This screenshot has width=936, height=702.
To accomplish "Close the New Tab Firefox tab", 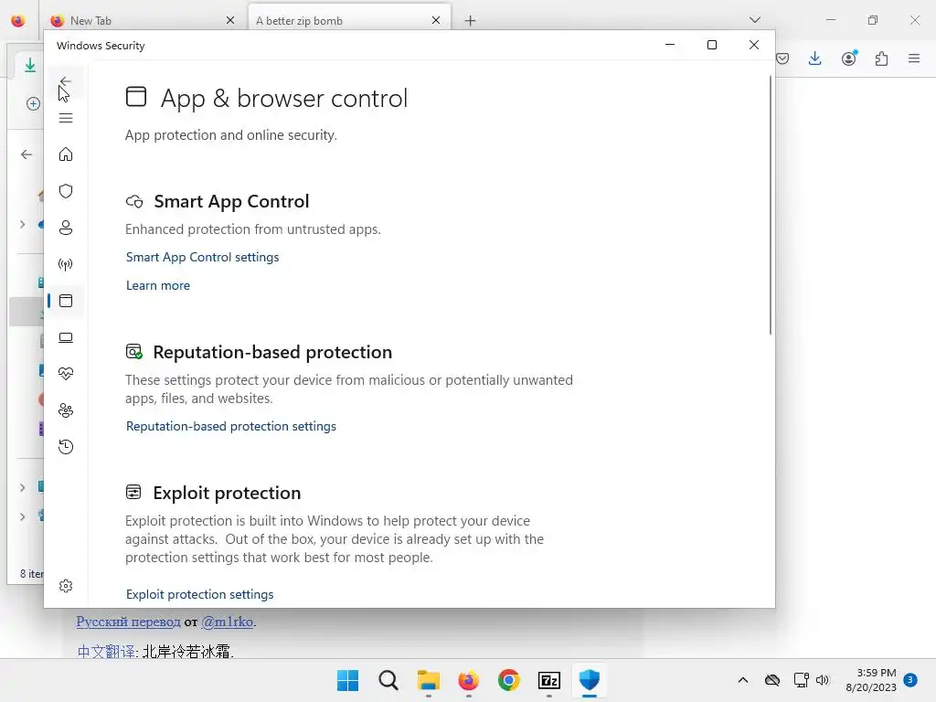I will (x=230, y=20).
